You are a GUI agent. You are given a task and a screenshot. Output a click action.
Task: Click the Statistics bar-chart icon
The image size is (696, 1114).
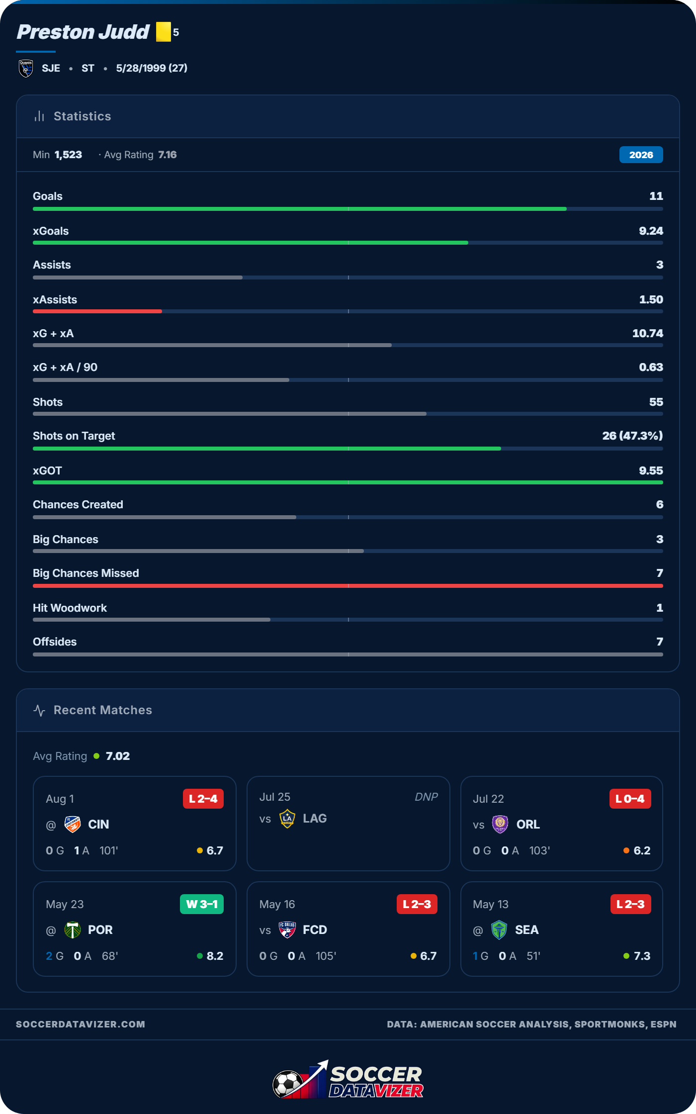(39, 116)
